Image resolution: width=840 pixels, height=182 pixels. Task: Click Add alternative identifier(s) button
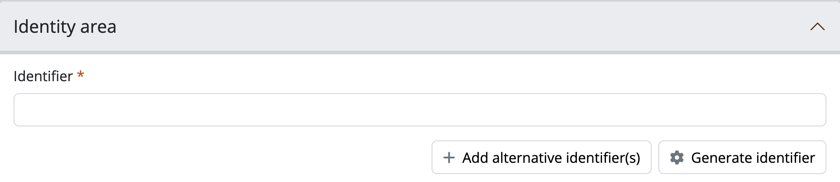(541, 157)
